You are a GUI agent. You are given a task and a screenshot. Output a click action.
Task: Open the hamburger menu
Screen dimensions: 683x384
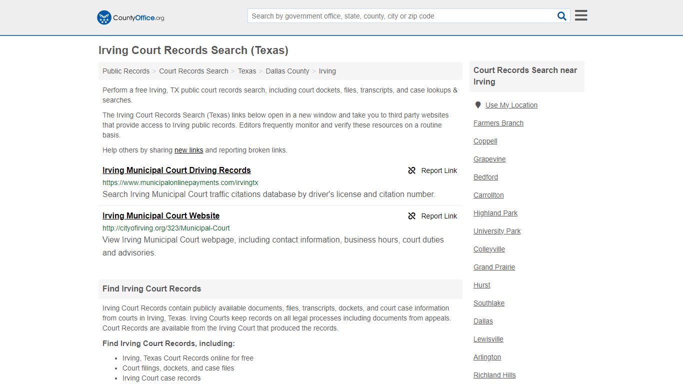(581, 15)
